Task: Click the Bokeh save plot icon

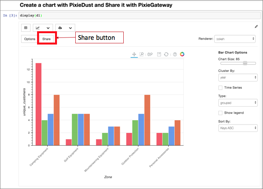Action: click(159, 54)
